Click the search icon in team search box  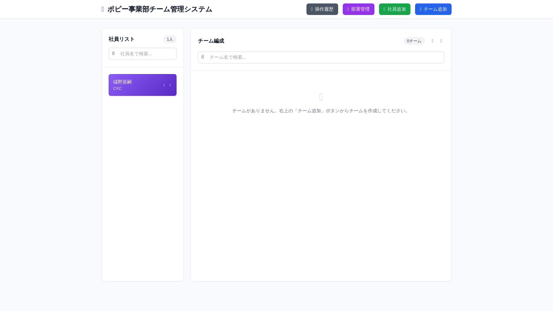coord(202,57)
